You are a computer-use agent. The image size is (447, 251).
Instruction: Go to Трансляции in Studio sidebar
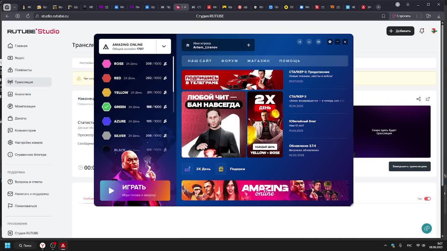(x=29, y=82)
